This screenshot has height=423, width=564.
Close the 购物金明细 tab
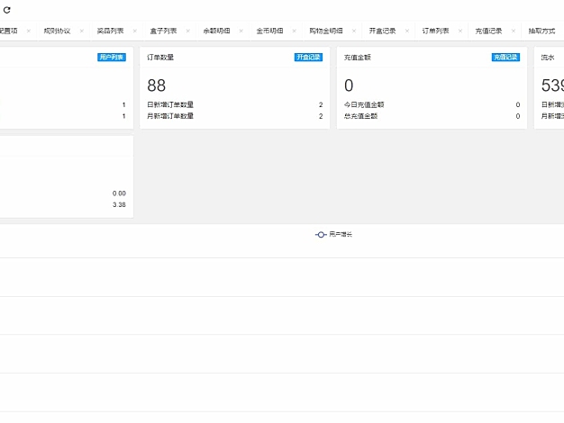coord(353,31)
